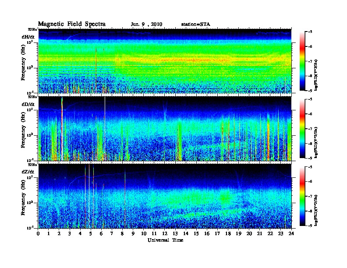Click the dH/dt spectrogram plot
The height and width of the screenshot is (268, 347).
click(x=165, y=61)
